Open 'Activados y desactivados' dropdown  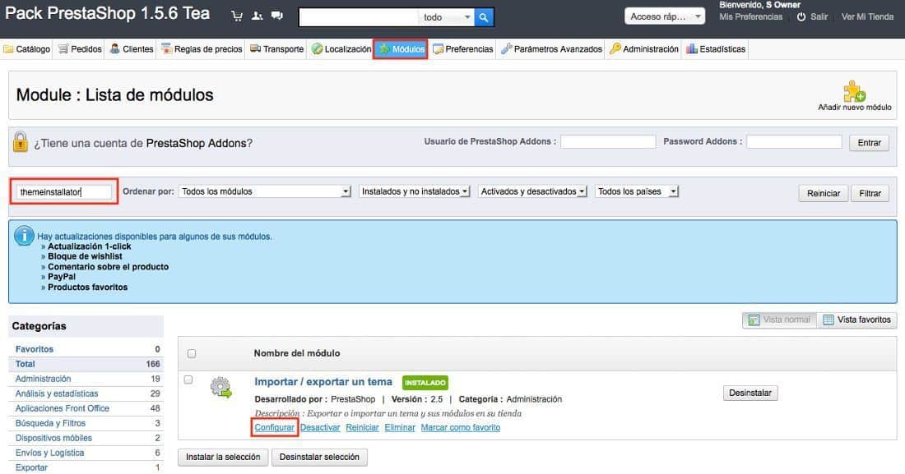click(x=533, y=191)
